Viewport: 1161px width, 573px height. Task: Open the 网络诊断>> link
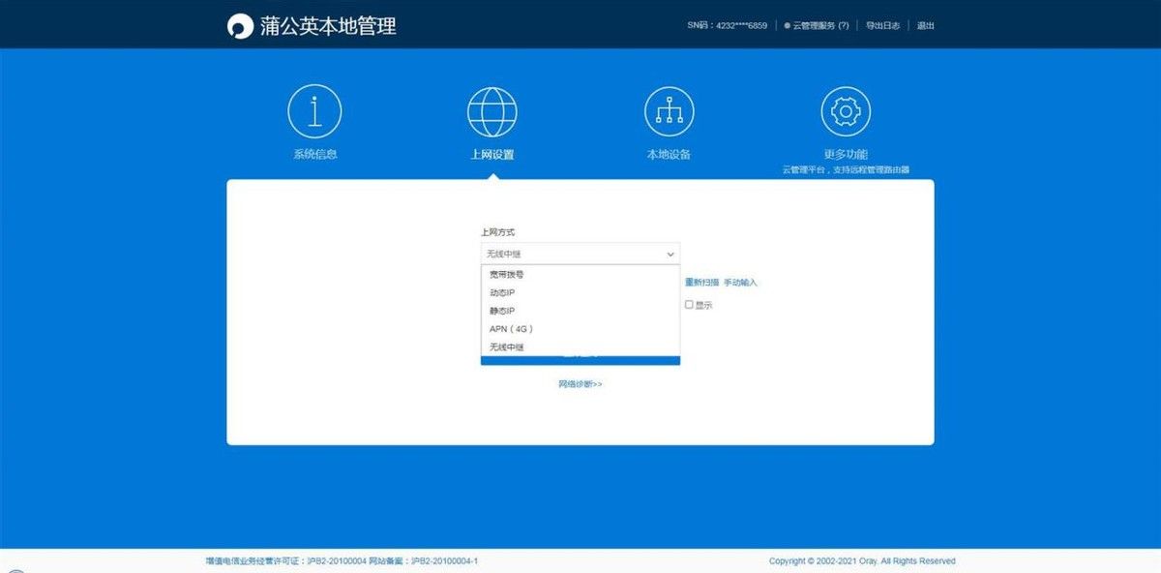tap(580, 384)
